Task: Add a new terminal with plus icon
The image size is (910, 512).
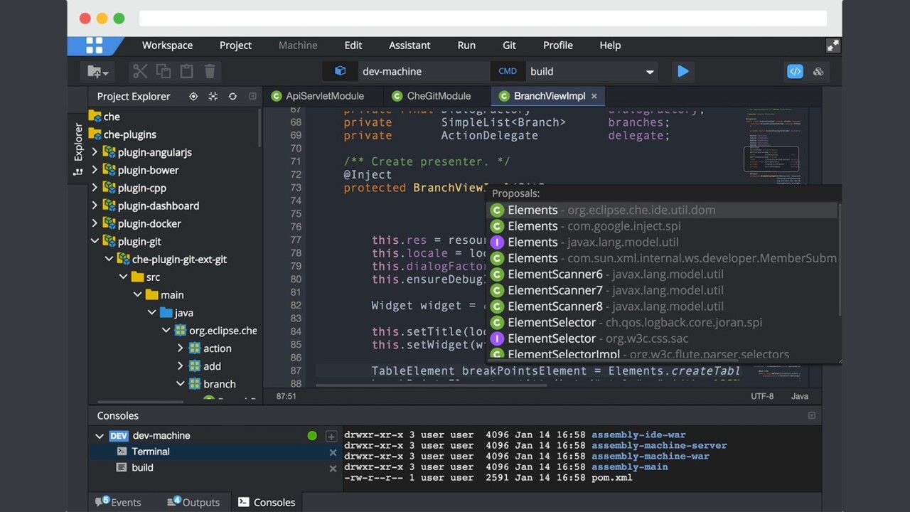Action: click(331, 436)
